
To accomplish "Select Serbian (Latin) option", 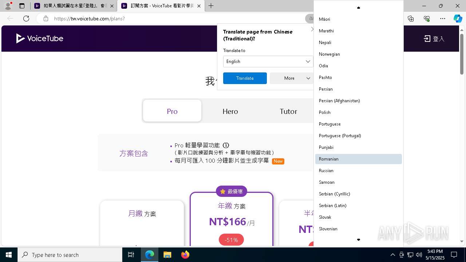I will coord(359,206).
